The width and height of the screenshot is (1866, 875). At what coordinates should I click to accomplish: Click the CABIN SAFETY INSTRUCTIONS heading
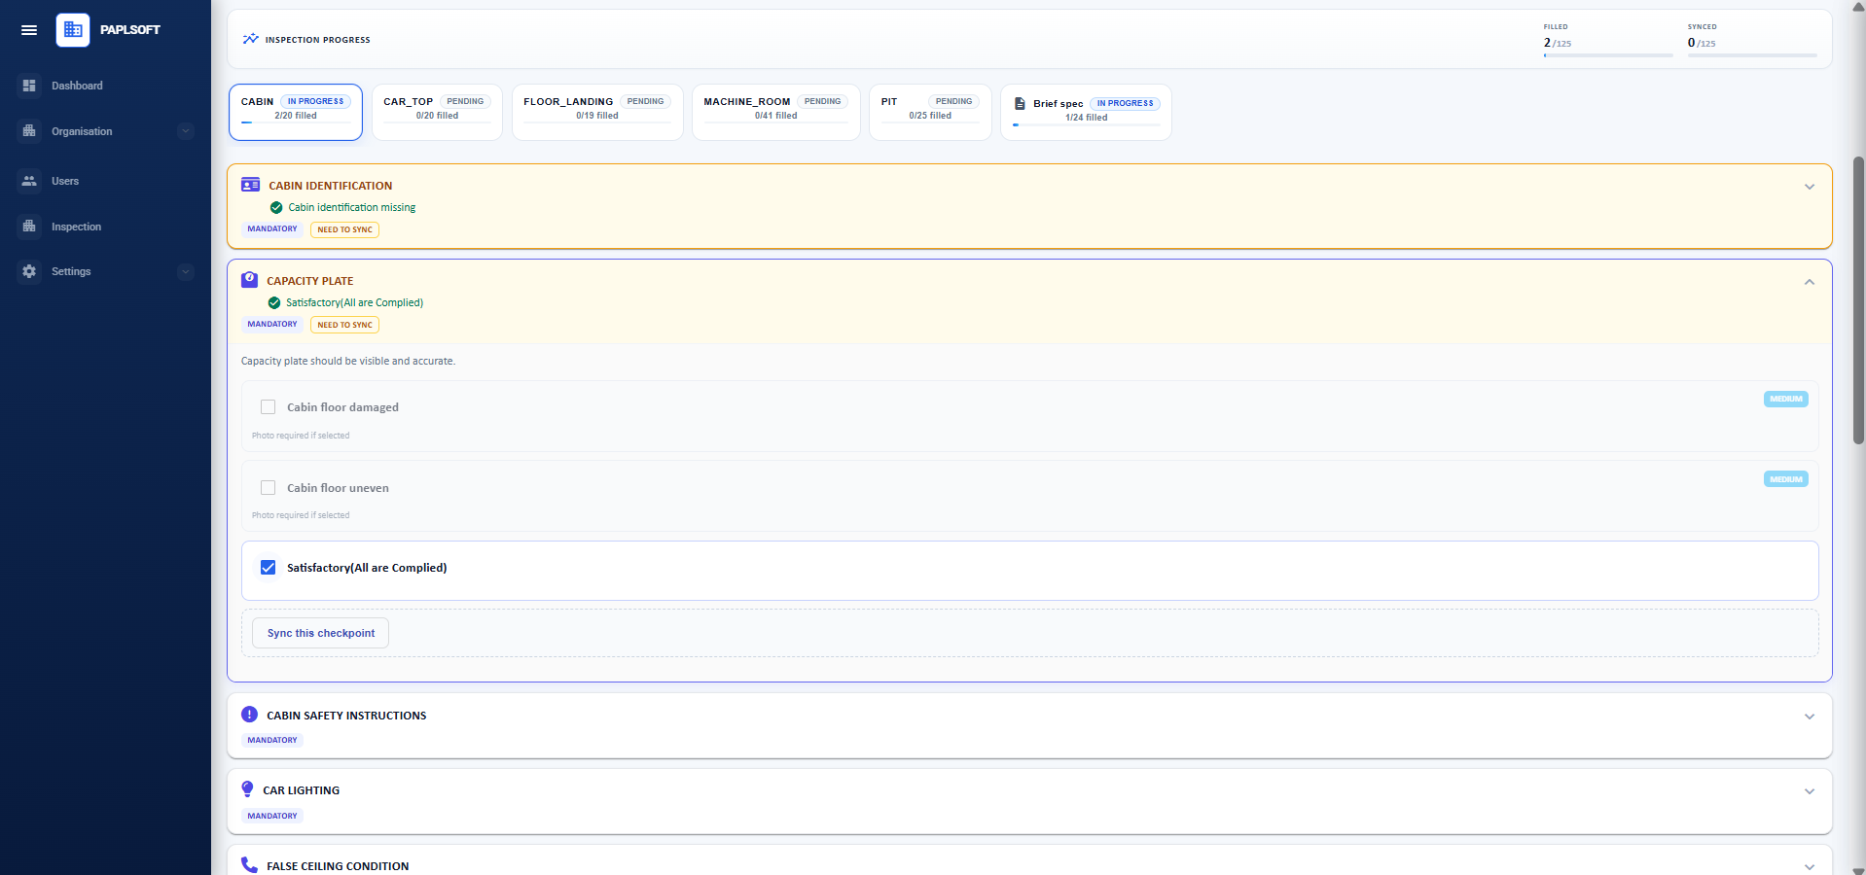[x=346, y=716]
